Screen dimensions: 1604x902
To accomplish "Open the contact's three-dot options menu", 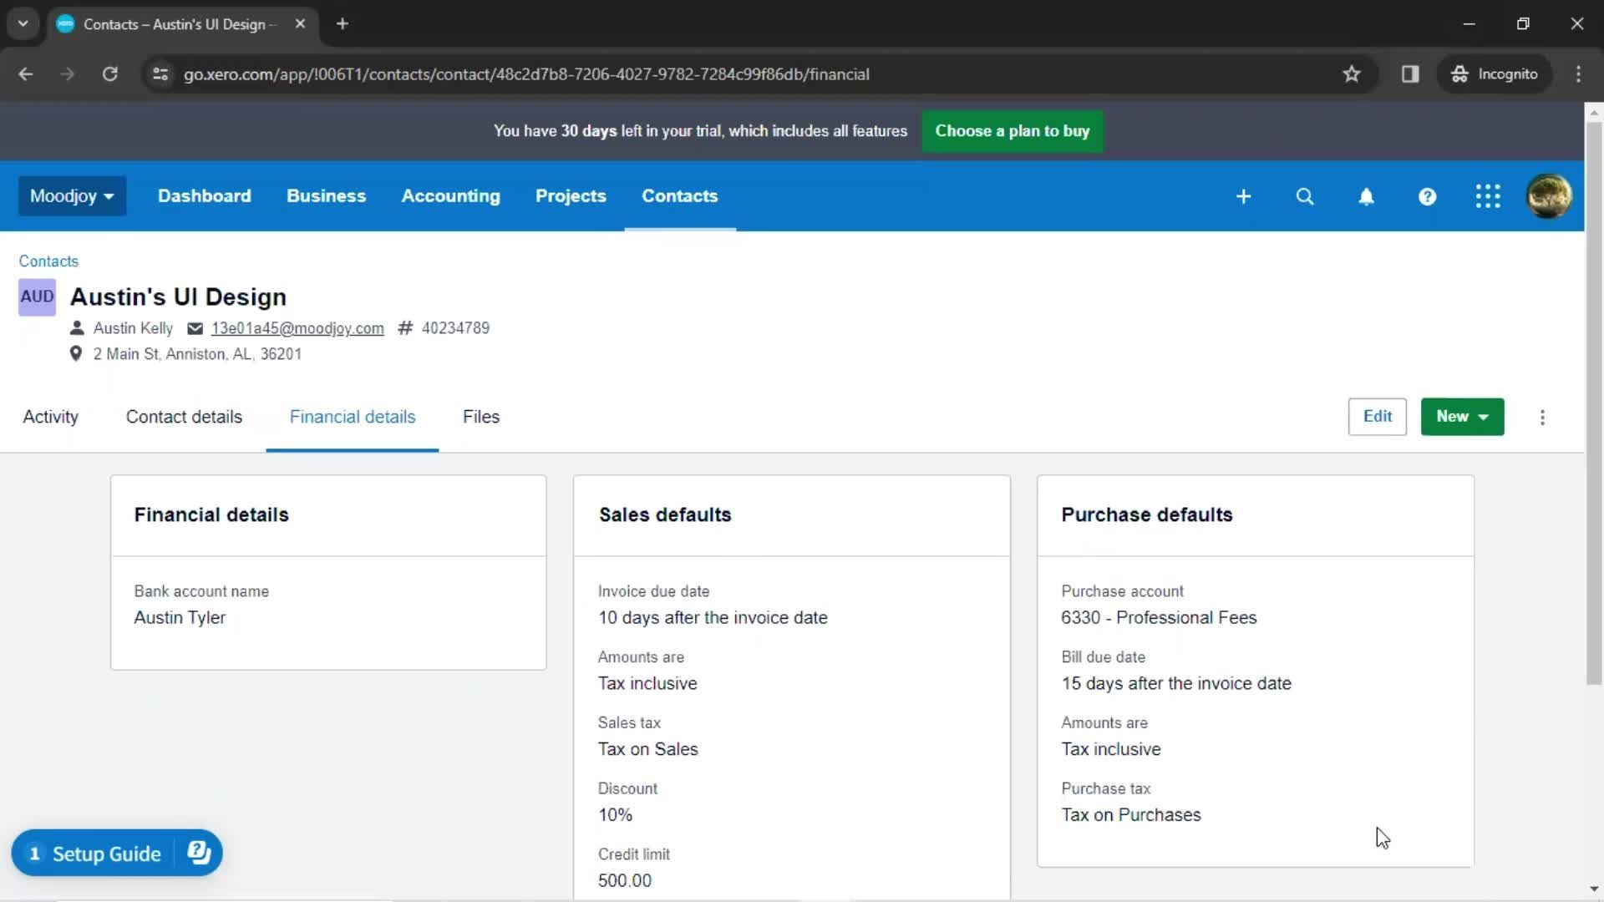I will click(x=1542, y=417).
